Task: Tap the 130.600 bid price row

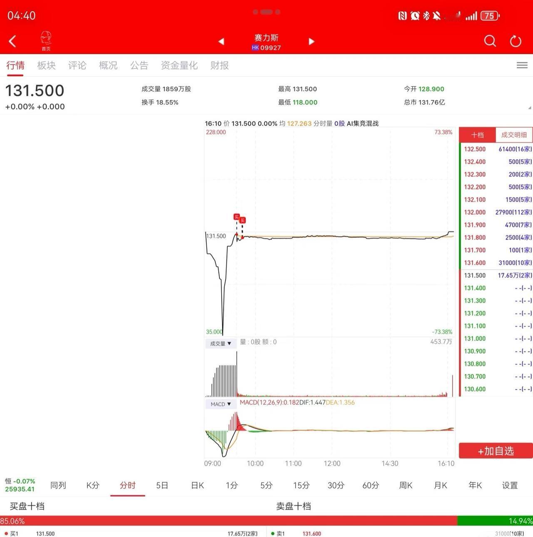Action: click(x=496, y=389)
